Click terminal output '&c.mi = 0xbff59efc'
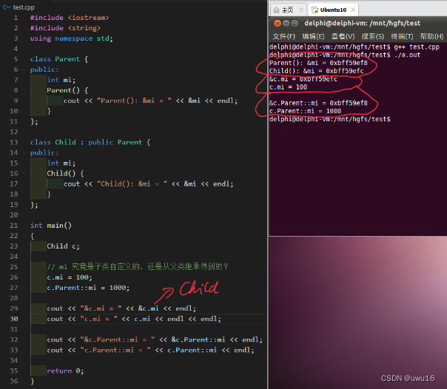The height and width of the screenshot is (389, 447). click(x=303, y=79)
